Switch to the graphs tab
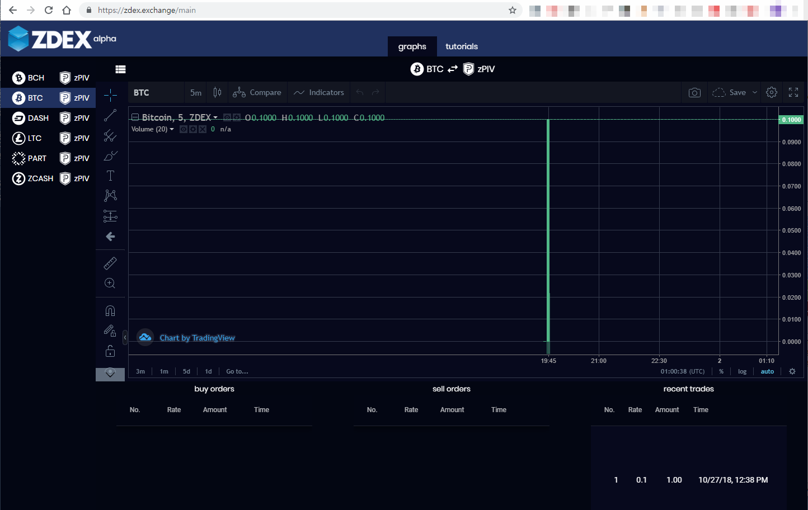 pos(412,46)
